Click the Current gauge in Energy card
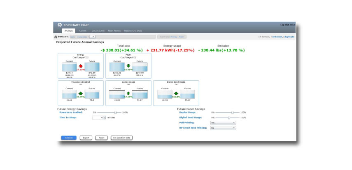Viewport: 352px width, 170px height. click(69, 67)
